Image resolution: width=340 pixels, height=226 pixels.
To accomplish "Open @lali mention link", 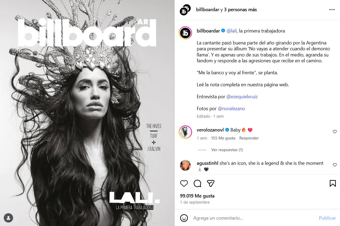I will tap(232, 31).
